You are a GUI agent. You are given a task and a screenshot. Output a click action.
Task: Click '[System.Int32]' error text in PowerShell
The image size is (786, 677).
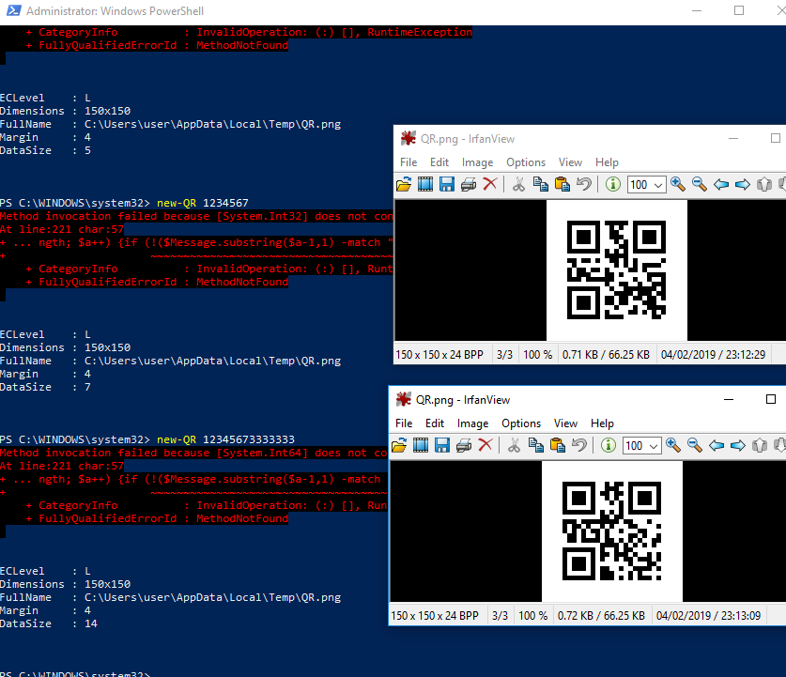point(262,217)
